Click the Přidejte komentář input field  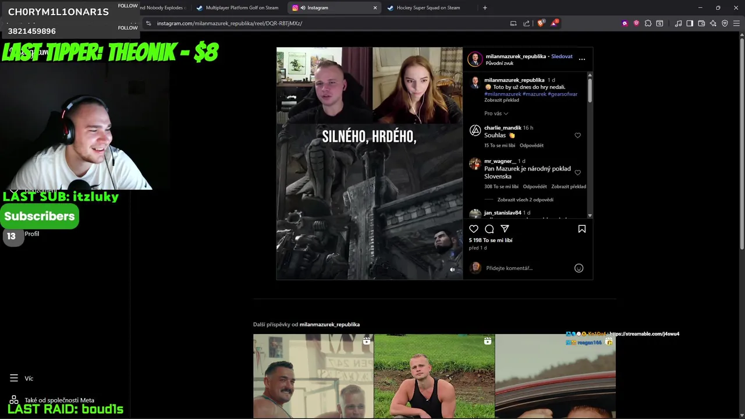(527, 268)
